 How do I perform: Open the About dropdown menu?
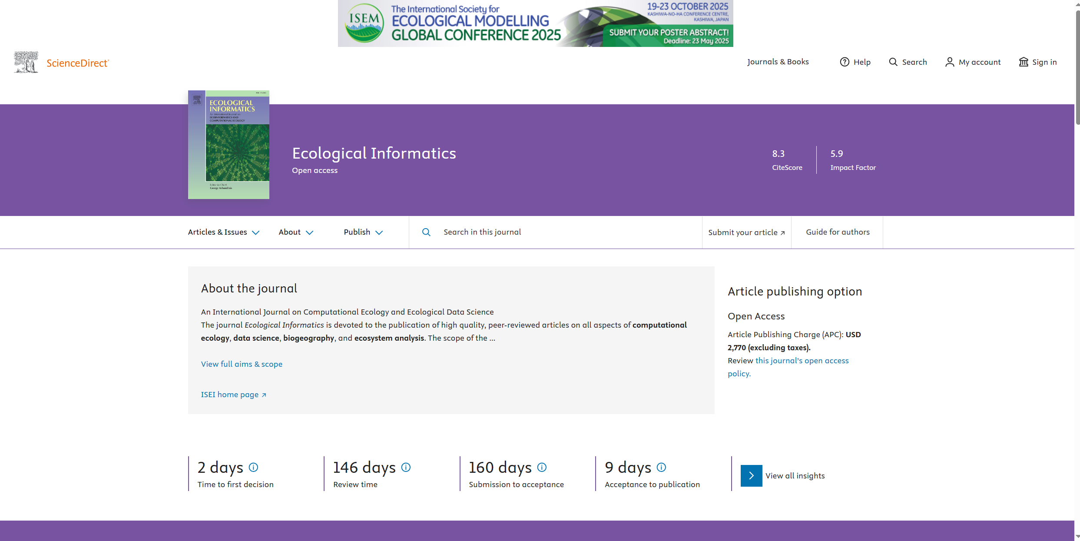click(x=295, y=232)
